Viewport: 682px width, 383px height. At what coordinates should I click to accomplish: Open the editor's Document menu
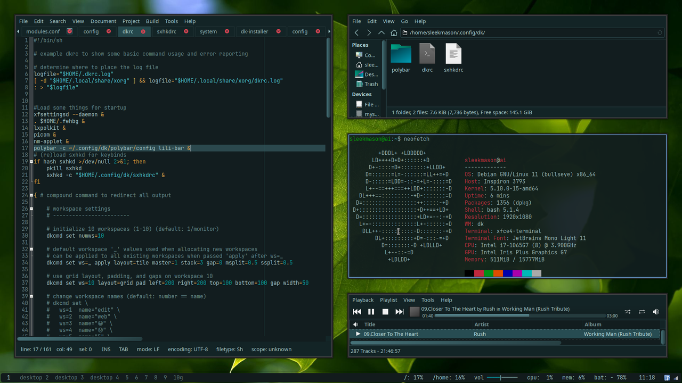tap(103, 21)
